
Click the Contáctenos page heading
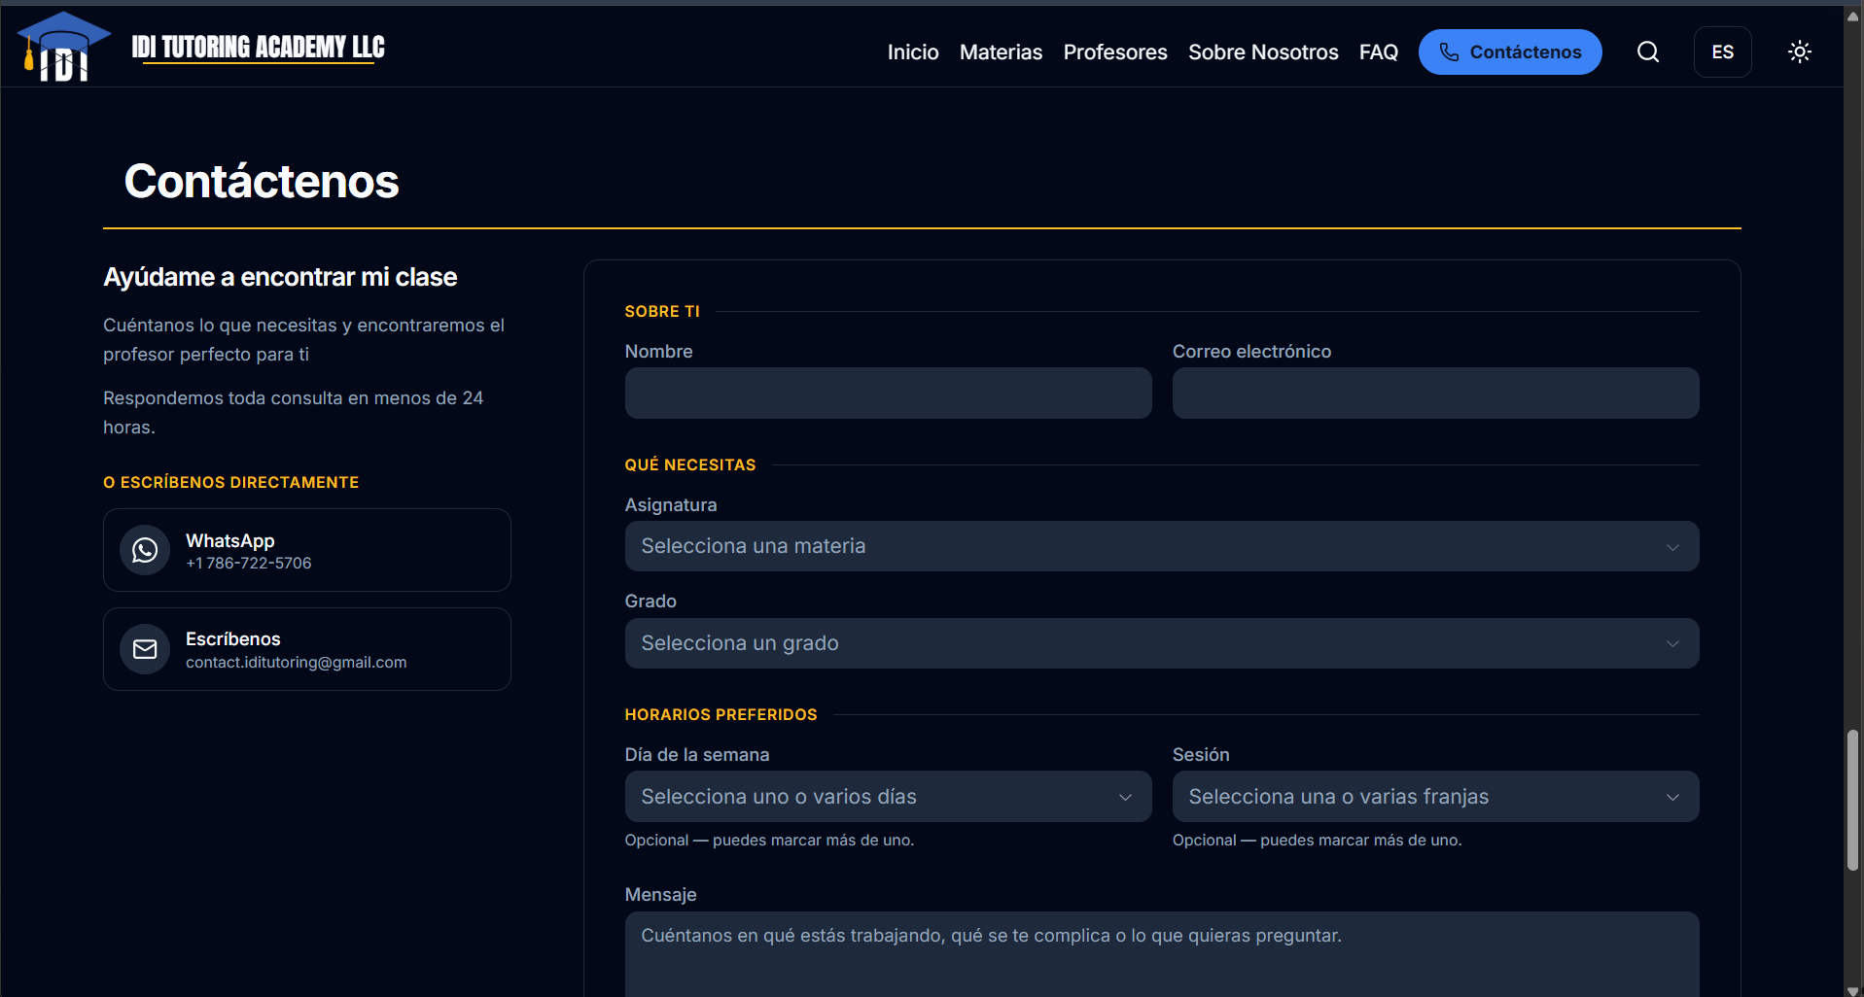[262, 182]
